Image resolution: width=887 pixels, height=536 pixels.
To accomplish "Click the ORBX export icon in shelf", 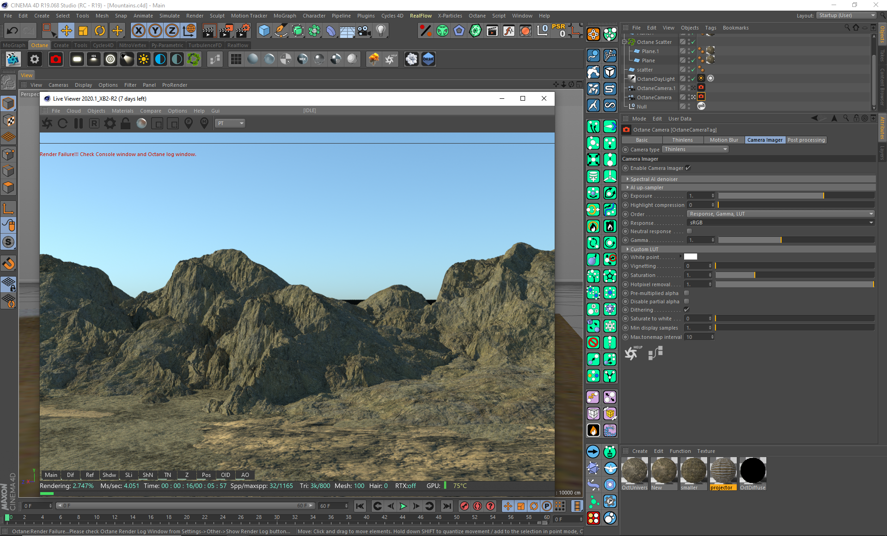I will click(x=428, y=59).
